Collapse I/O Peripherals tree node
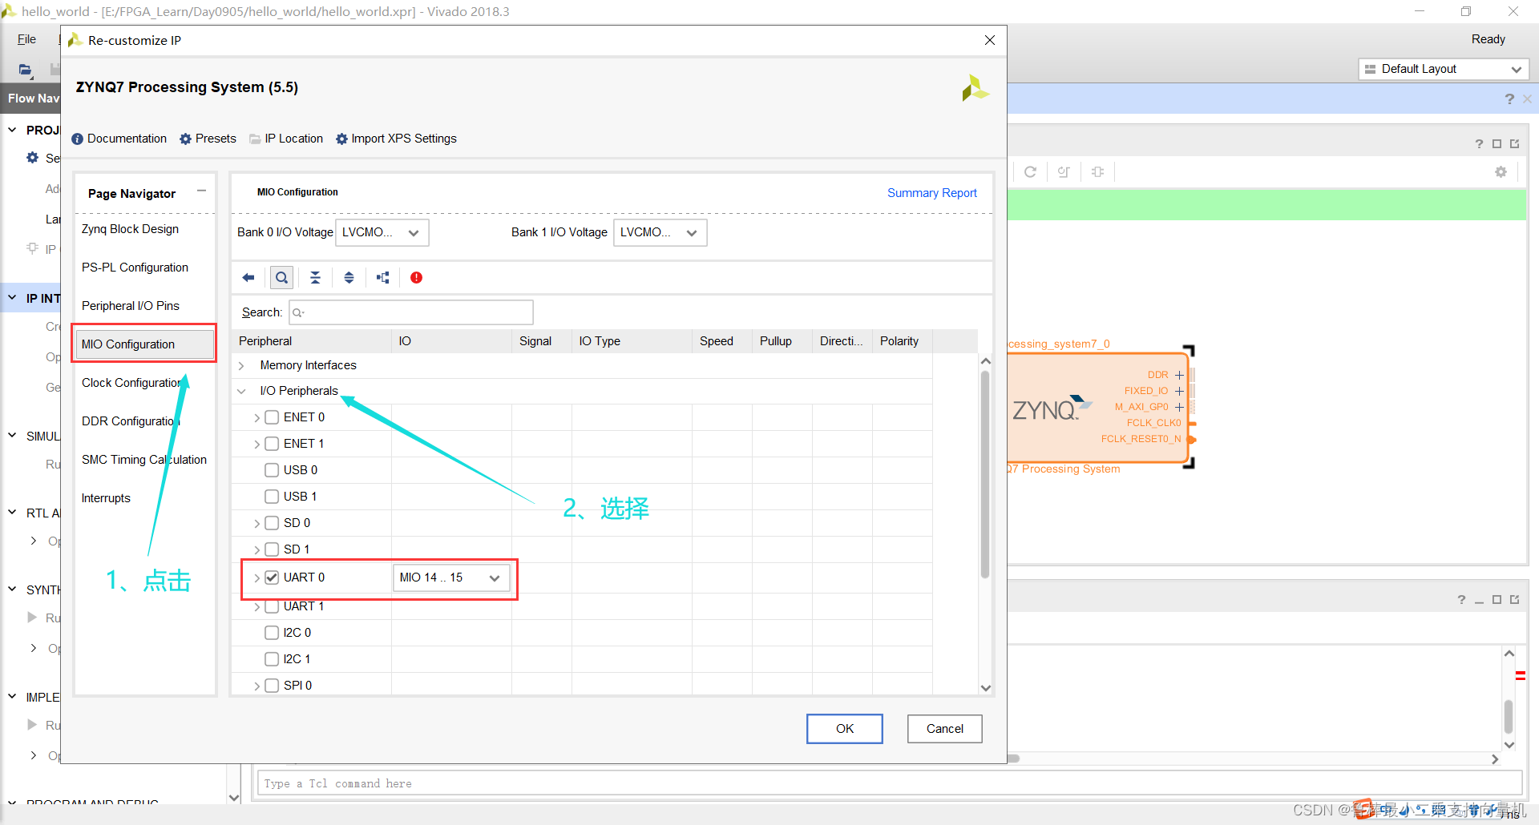Viewport: 1539px width, 825px height. coord(241,392)
